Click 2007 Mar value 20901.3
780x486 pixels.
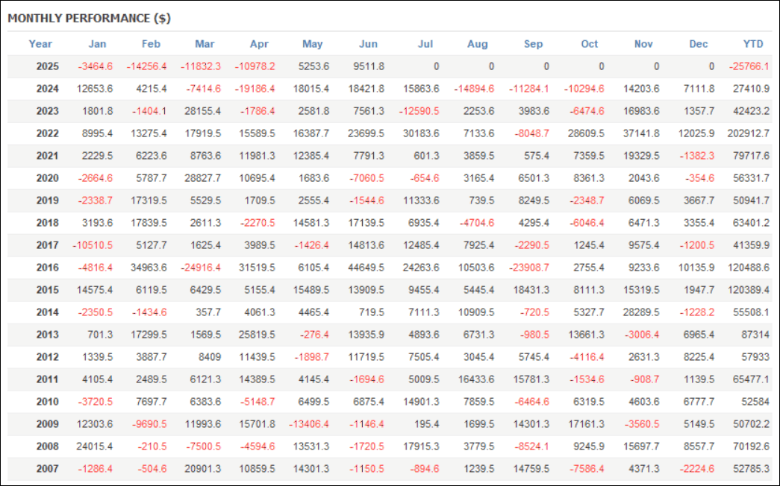(x=202, y=469)
